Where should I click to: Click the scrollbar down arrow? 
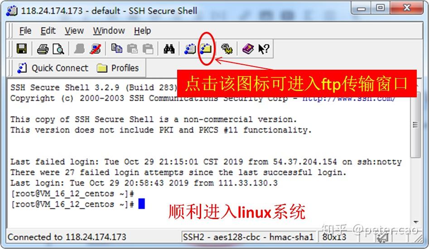coord(416,222)
